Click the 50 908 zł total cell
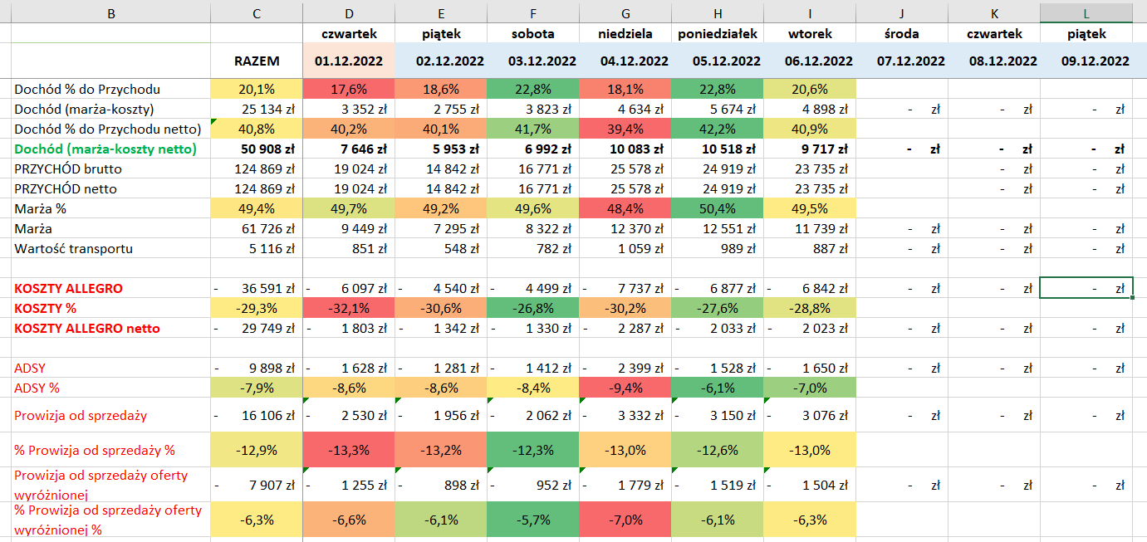The image size is (1147, 542). pos(256,149)
